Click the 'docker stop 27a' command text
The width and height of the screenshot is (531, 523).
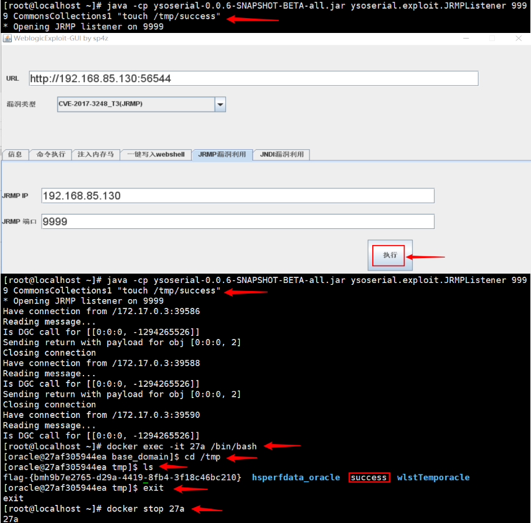point(146,509)
